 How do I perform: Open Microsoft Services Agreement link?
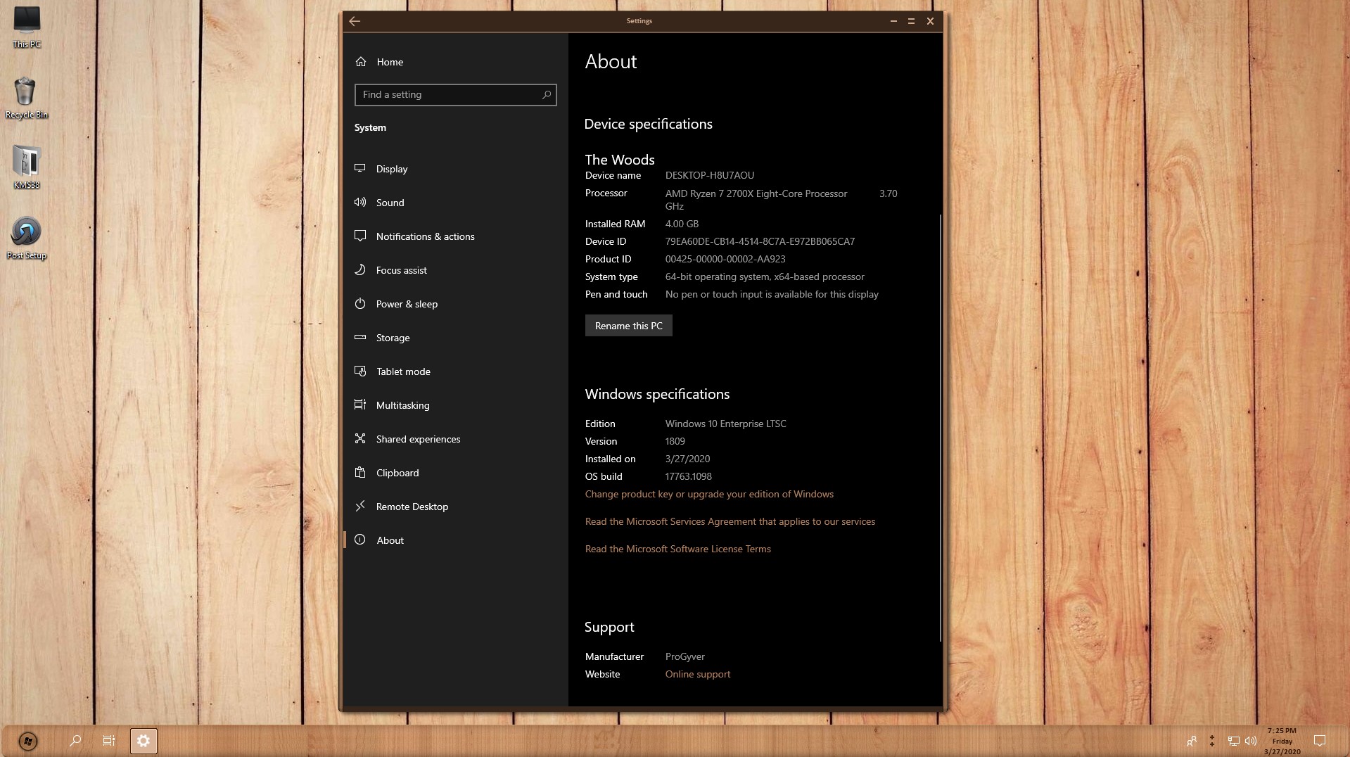(730, 521)
